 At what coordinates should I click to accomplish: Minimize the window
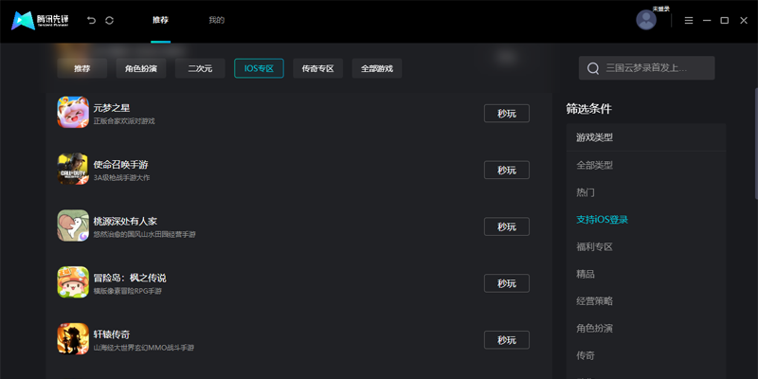[707, 20]
